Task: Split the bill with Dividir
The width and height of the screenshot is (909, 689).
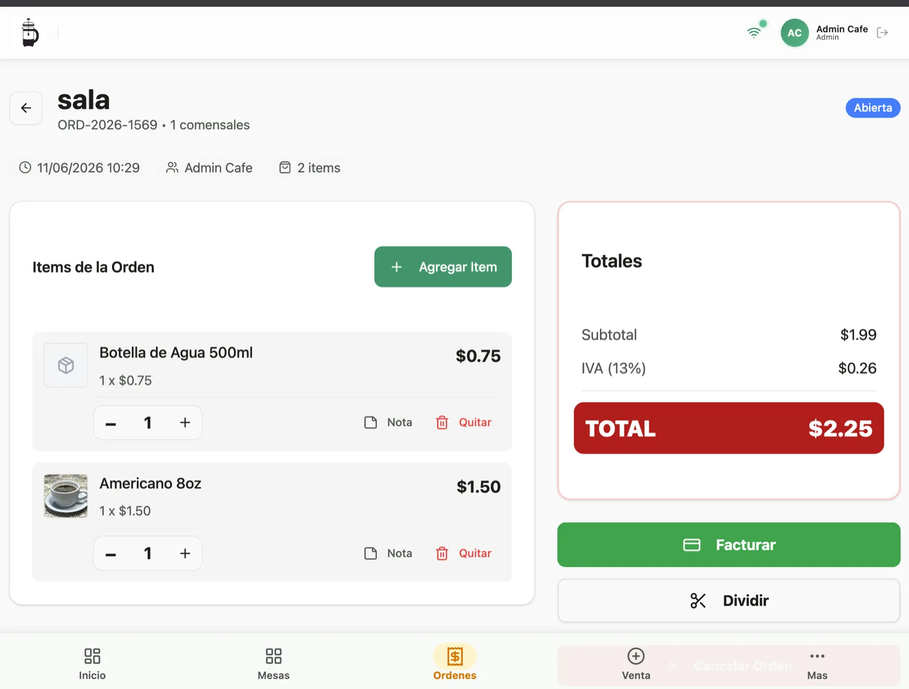Action: pyautogui.click(x=728, y=600)
